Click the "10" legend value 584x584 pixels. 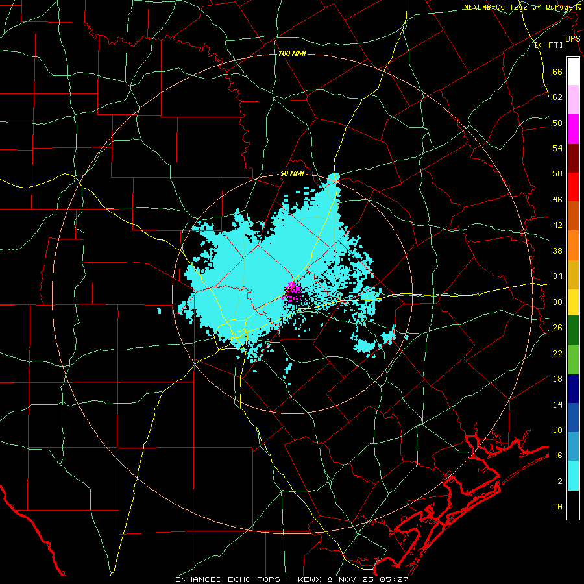[557, 430]
